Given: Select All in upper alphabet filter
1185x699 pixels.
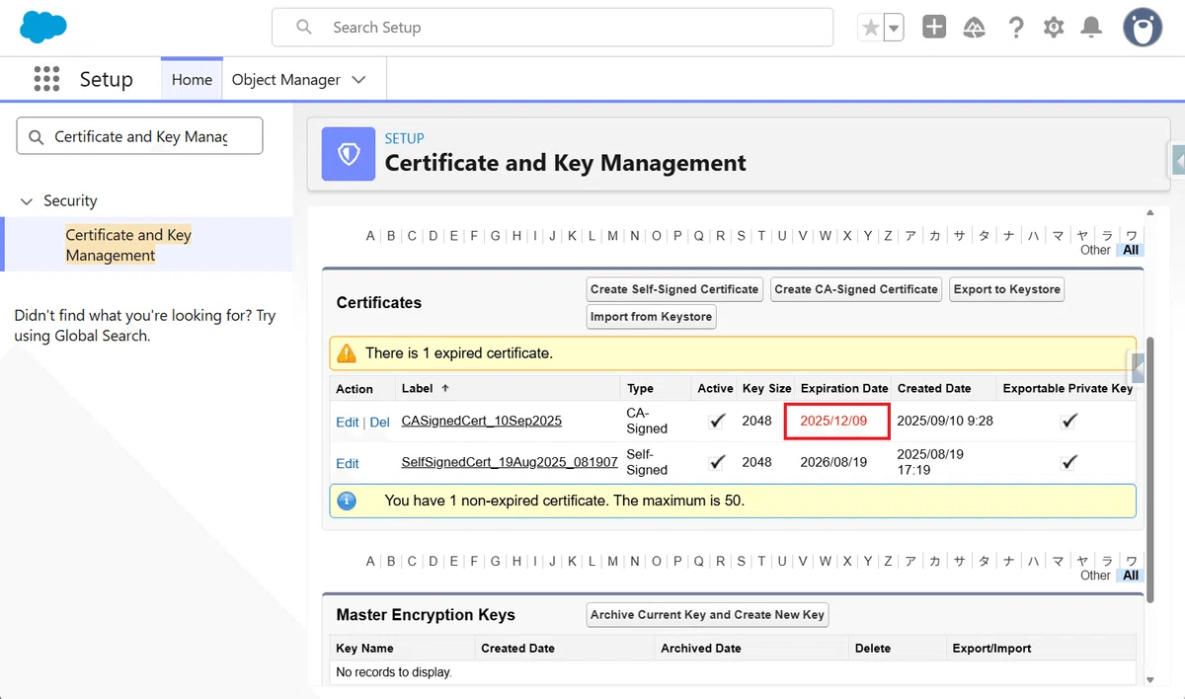Looking at the screenshot, I should [x=1132, y=250].
